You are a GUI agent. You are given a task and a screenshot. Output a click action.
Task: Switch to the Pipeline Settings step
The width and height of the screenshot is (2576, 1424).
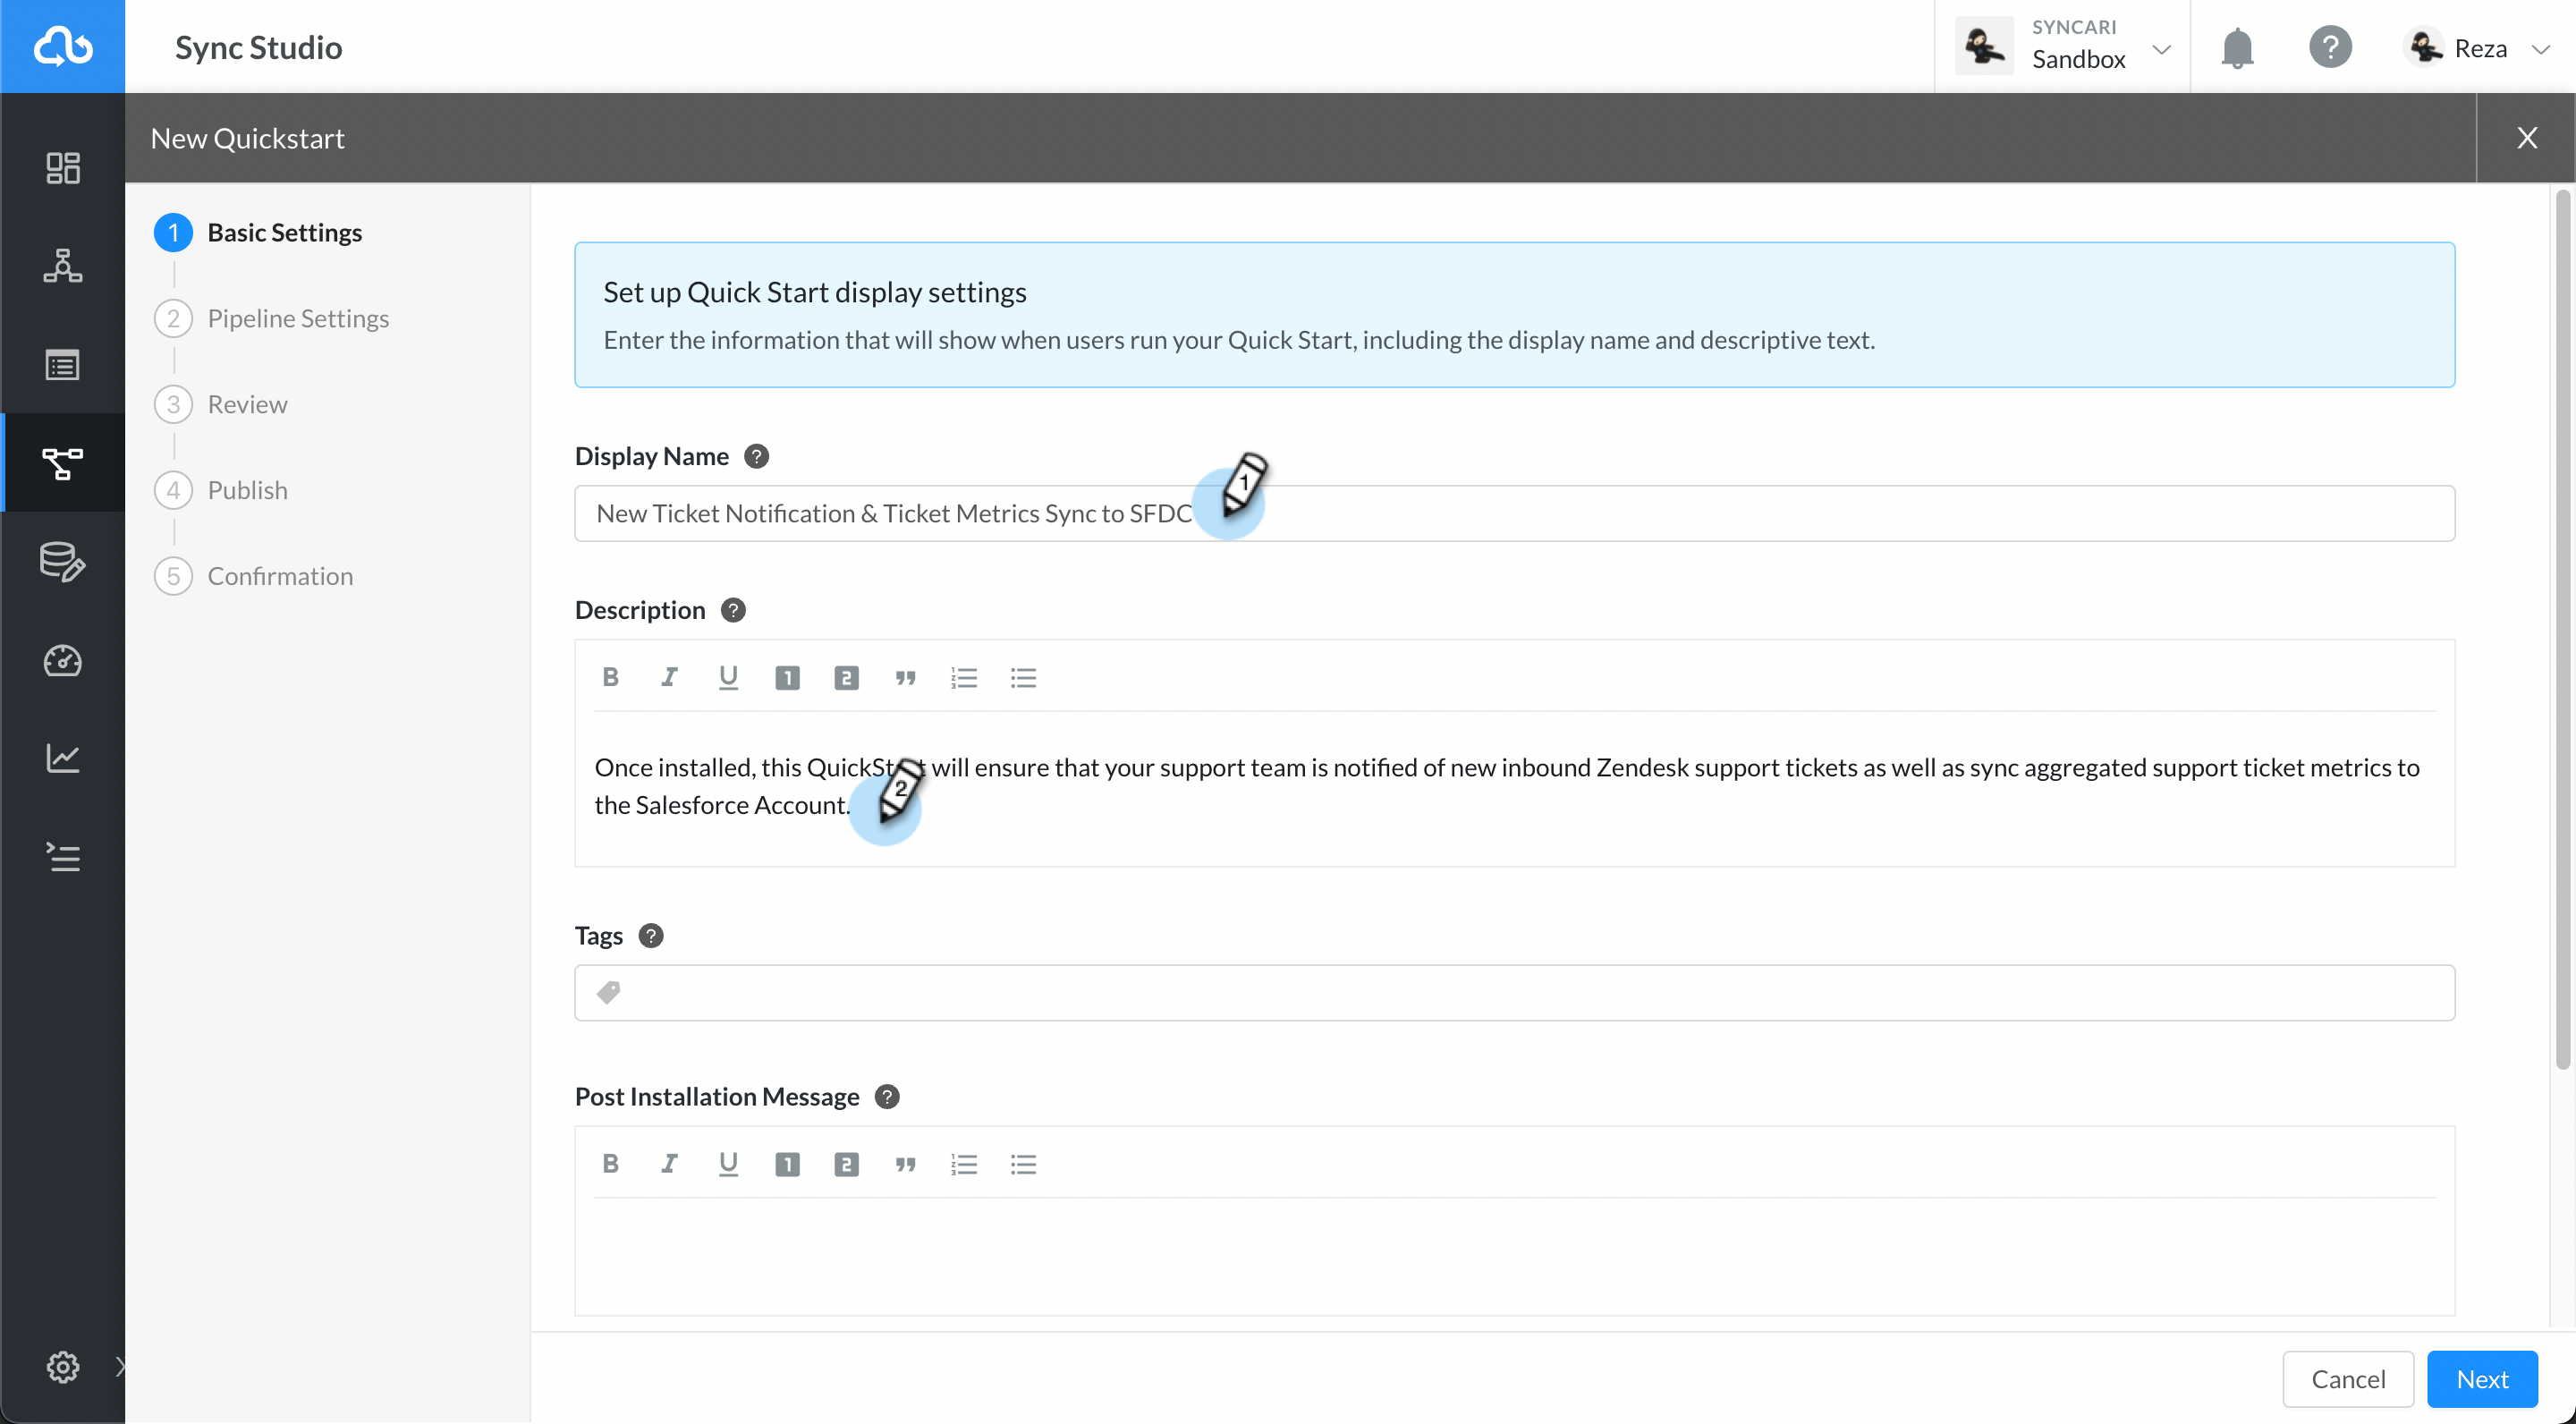[x=298, y=317]
